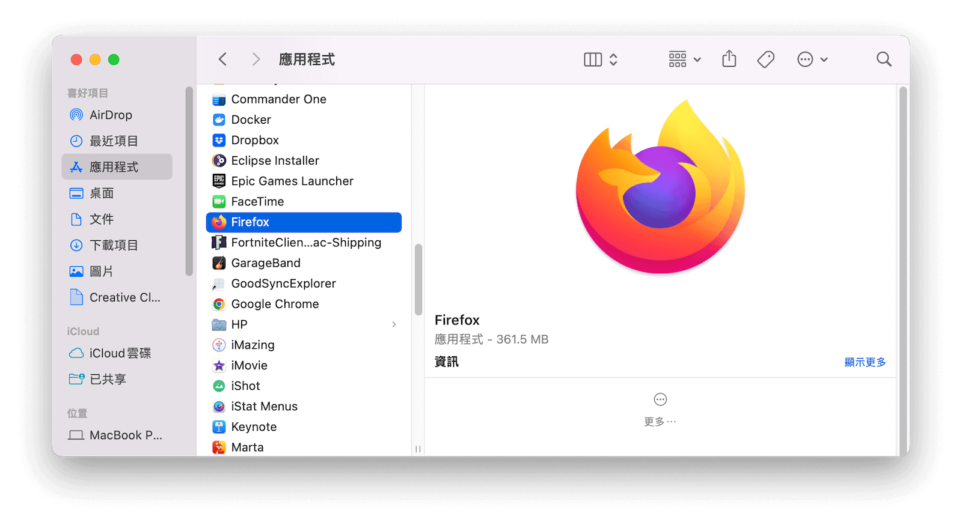This screenshot has width=962, height=525.
Task: Click the HP folder icon
Action: tap(219, 324)
